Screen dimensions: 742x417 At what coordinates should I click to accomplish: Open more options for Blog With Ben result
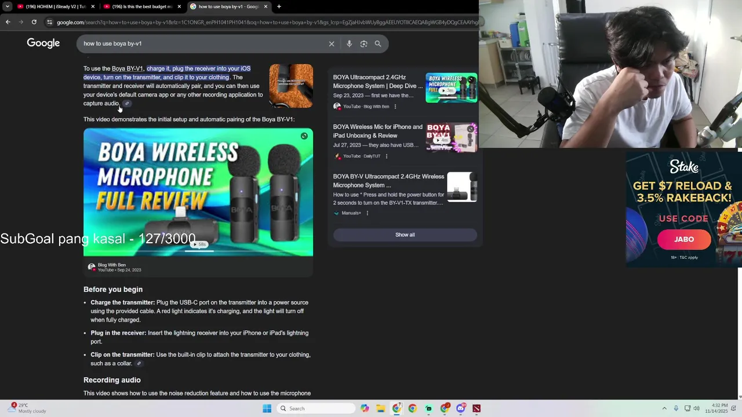coord(395,107)
